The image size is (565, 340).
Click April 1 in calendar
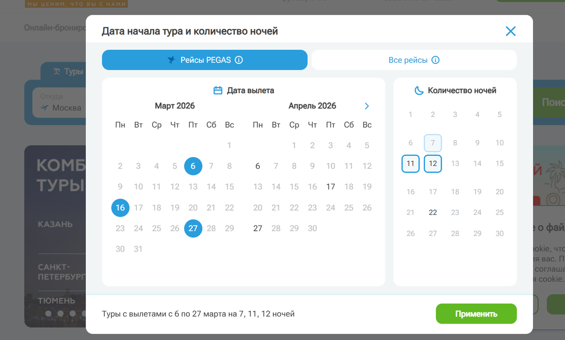[294, 145]
